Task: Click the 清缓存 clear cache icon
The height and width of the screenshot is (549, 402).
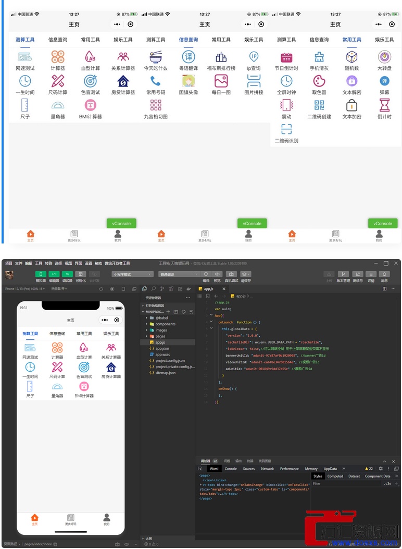Action: coord(246,274)
